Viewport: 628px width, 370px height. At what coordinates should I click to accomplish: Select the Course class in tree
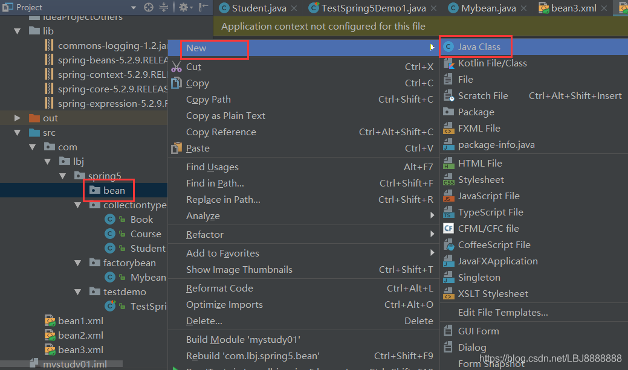(146, 234)
